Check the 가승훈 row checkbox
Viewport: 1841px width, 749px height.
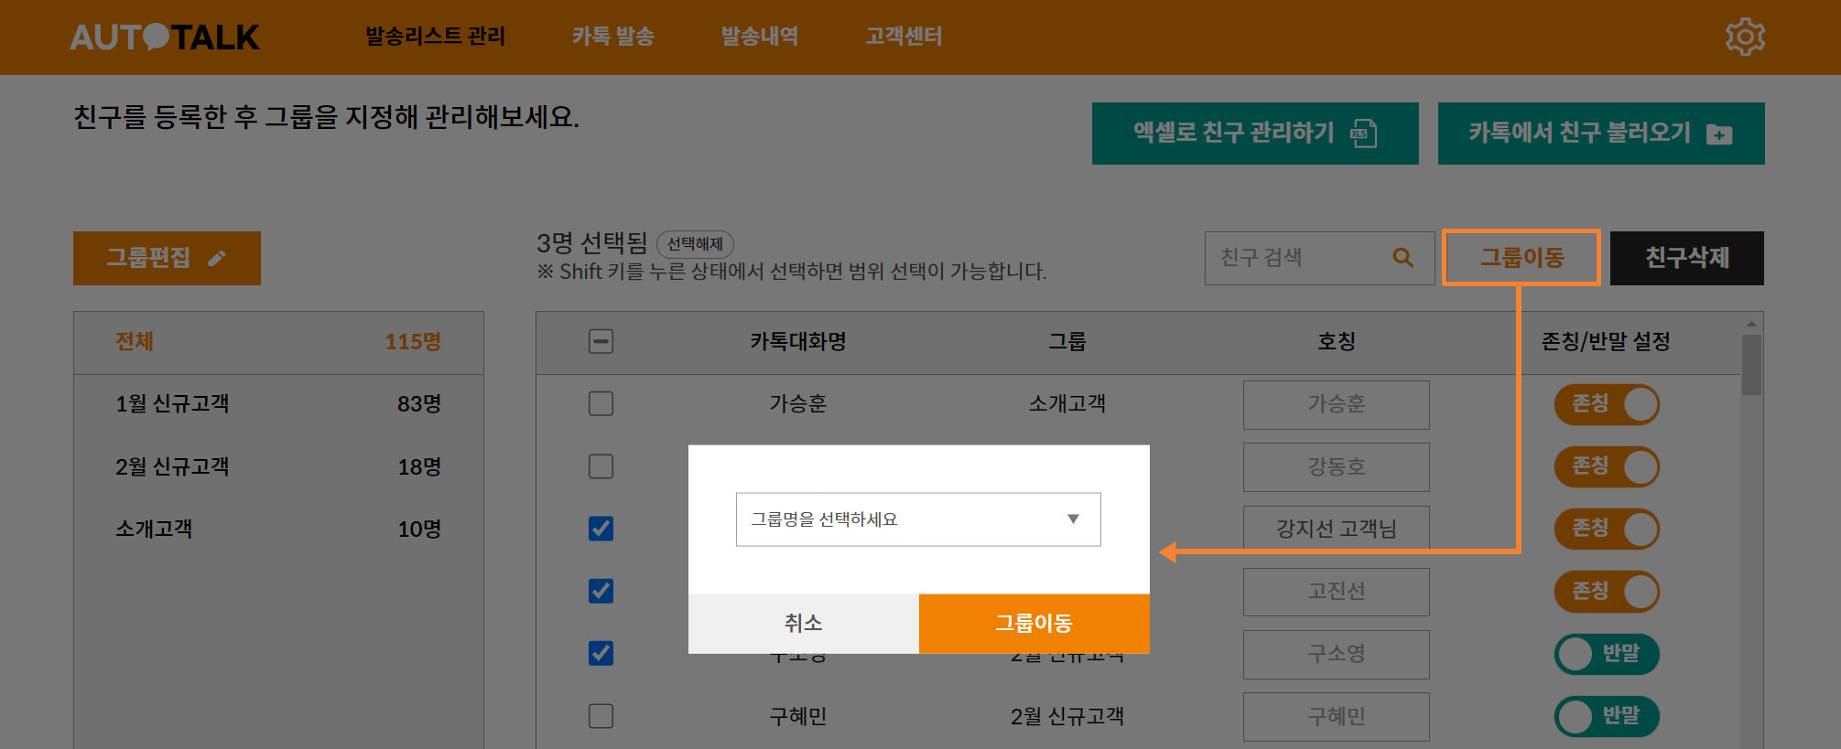coord(601,403)
